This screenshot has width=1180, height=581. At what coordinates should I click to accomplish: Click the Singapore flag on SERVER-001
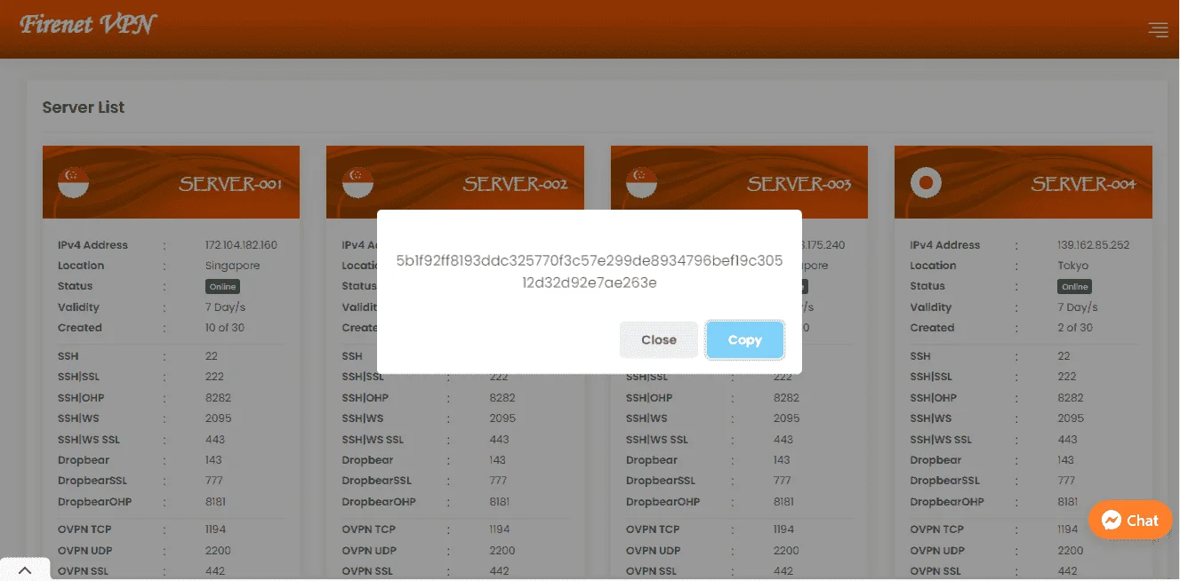pyautogui.click(x=73, y=182)
